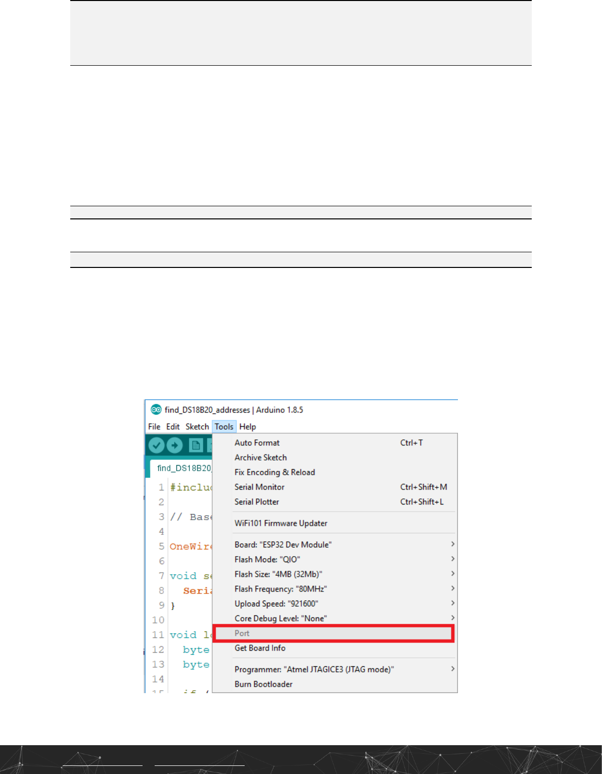Expand Flash Mode "QIO" submenu arrow
Viewport: 602px width, 774px height.
[x=452, y=559]
